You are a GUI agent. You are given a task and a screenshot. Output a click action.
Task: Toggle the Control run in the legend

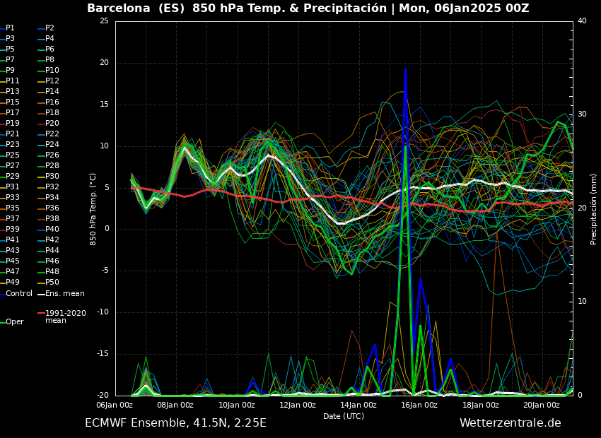click(x=20, y=293)
